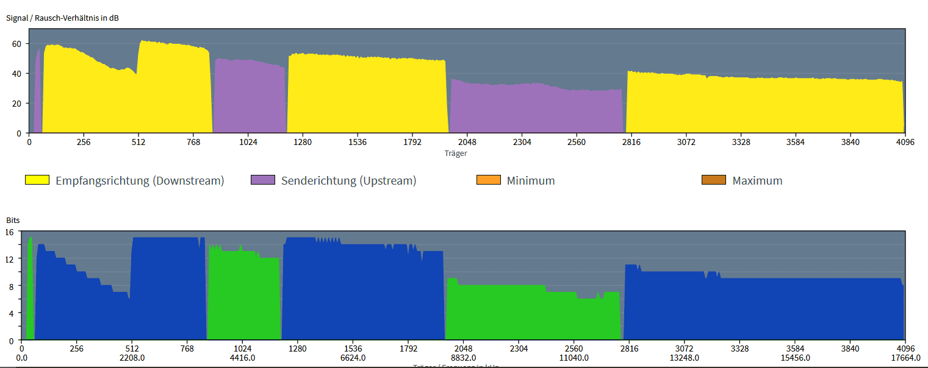The height and width of the screenshot is (368, 928).
Task: Click the 60 dB y-axis label
Action: (17, 44)
